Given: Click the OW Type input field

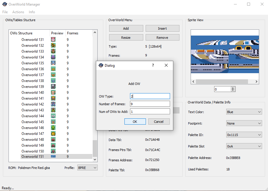Looking at the screenshot, I should [150, 96].
